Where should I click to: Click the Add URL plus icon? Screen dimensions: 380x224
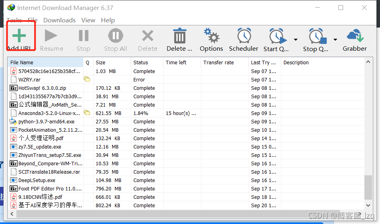19,36
